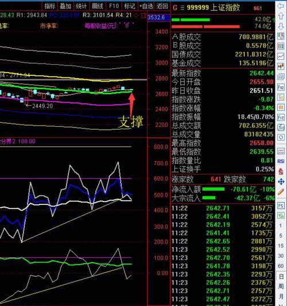Viewport: 287px width, 306px height.
Task: Open the F10 info icon in sidebar
Action: tap(281, 87)
